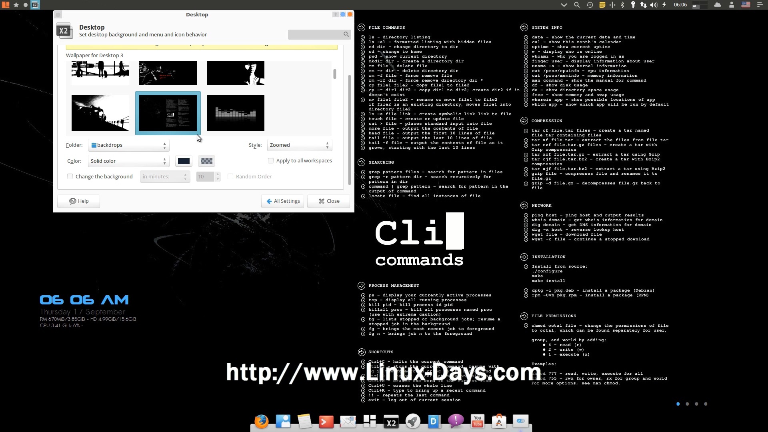Select the black-and-white car wallpaper thumbnail

(x=100, y=113)
